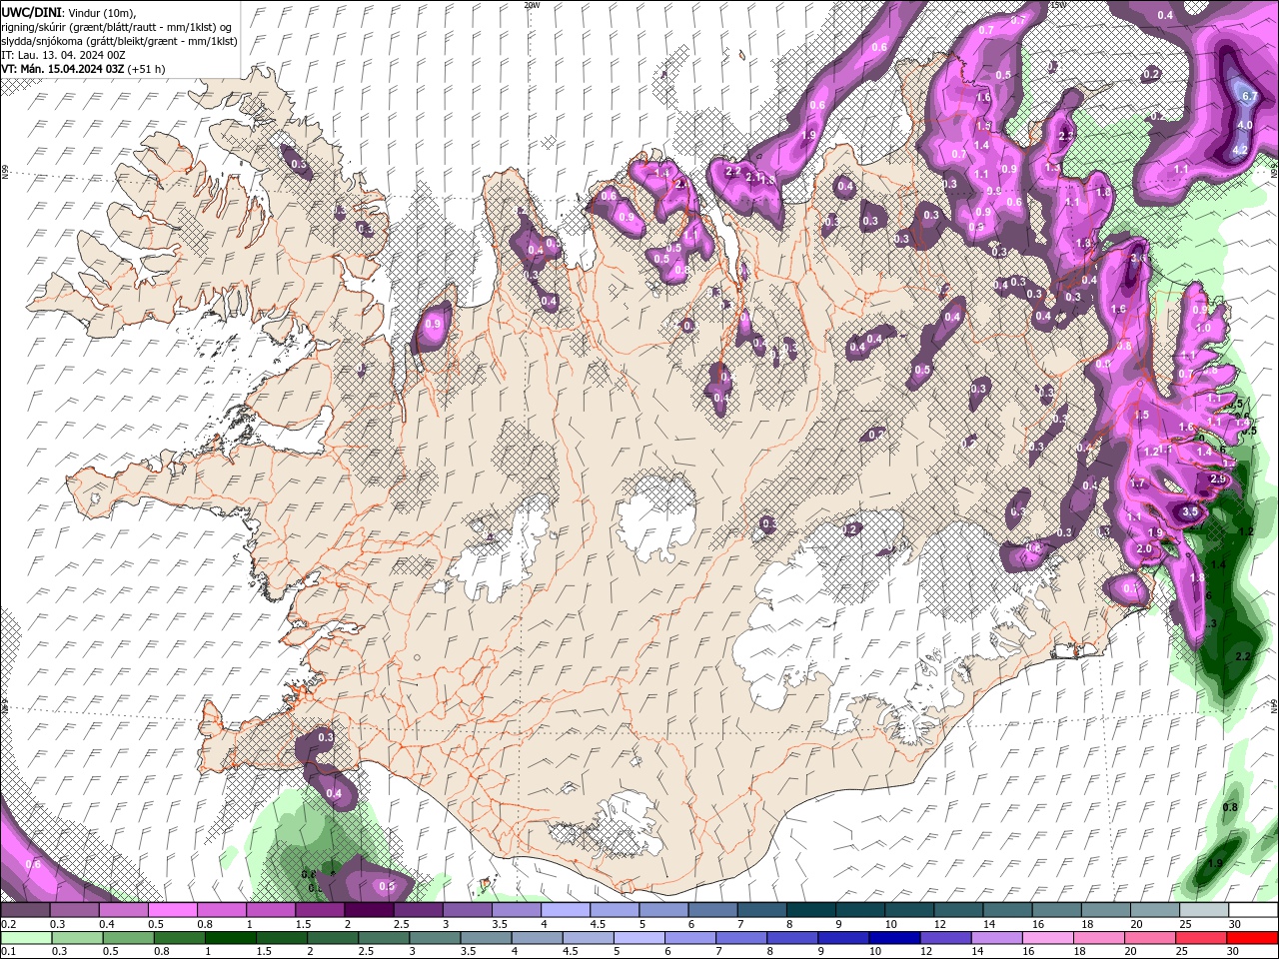This screenshot has height=959, width=1279.
Task: Click the 4.5 label on the upper legend
Action: 599,924
